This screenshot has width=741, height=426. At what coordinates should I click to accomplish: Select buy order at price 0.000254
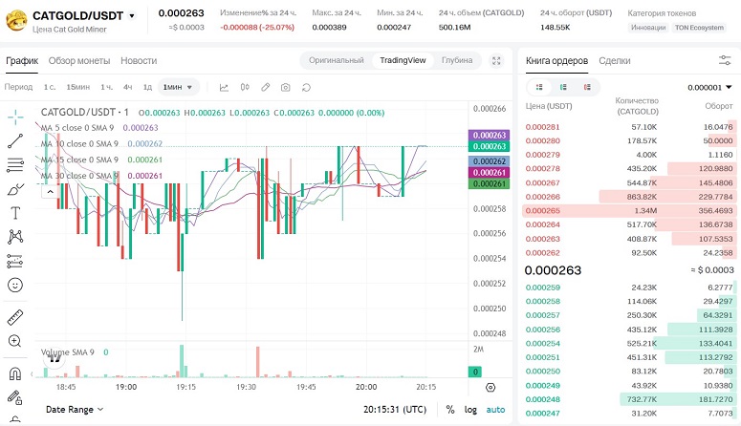629,343
